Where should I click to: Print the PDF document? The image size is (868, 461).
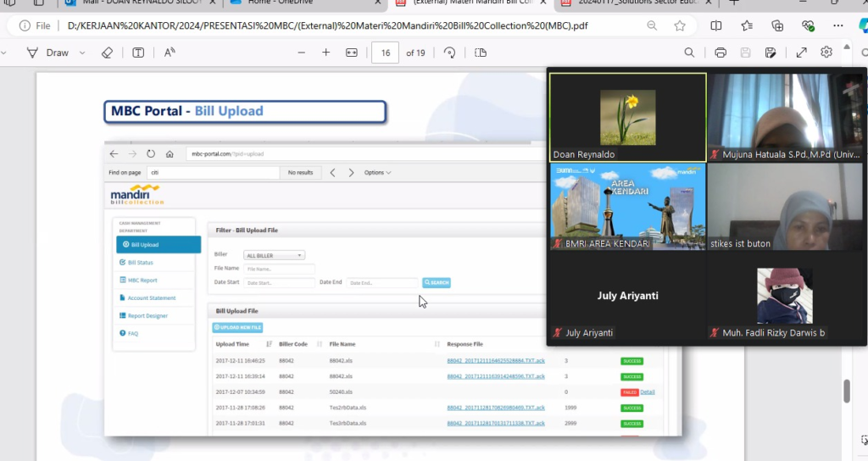tap(721, 53)
